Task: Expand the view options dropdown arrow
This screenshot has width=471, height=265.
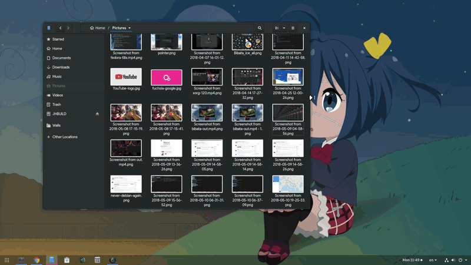Action: (x=284, y=28)
